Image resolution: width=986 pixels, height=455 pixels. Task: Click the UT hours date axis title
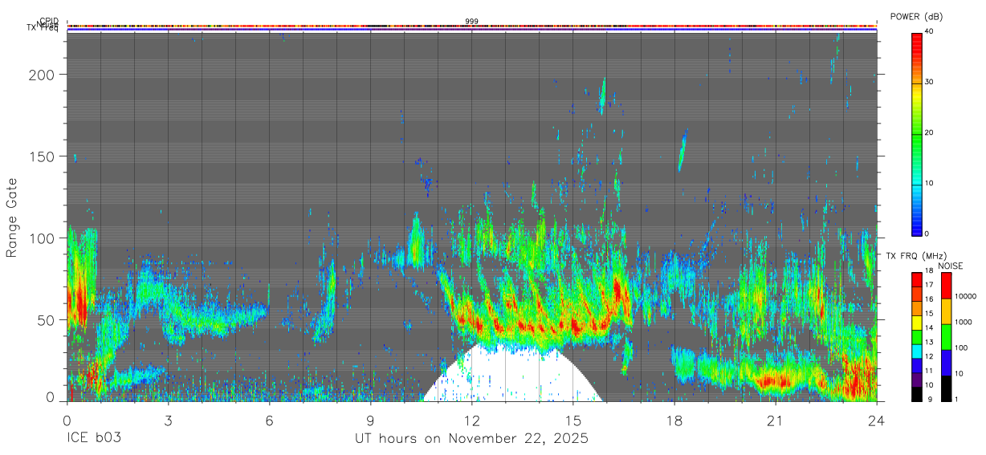(x=472, y=439)
